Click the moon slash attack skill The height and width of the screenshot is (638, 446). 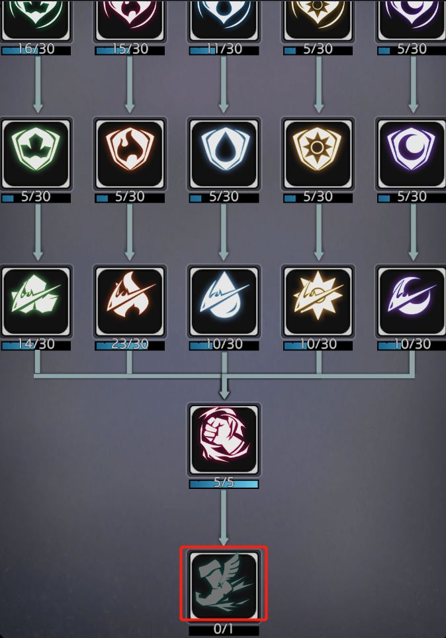pos(412,301)
